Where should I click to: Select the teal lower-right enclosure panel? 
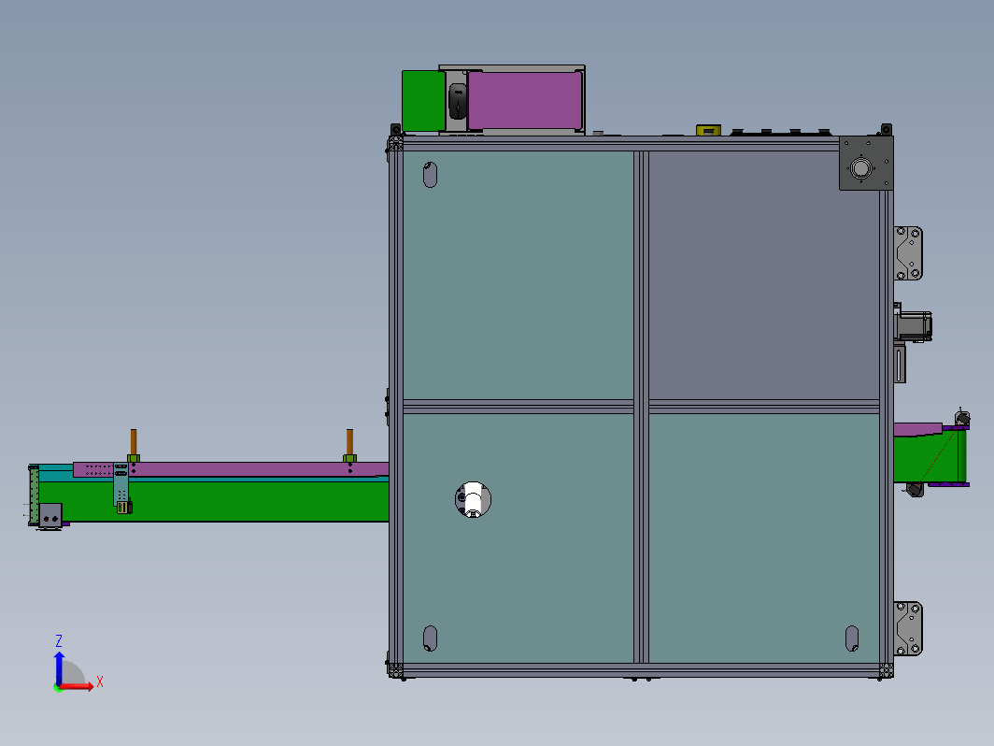click(764, 538)
